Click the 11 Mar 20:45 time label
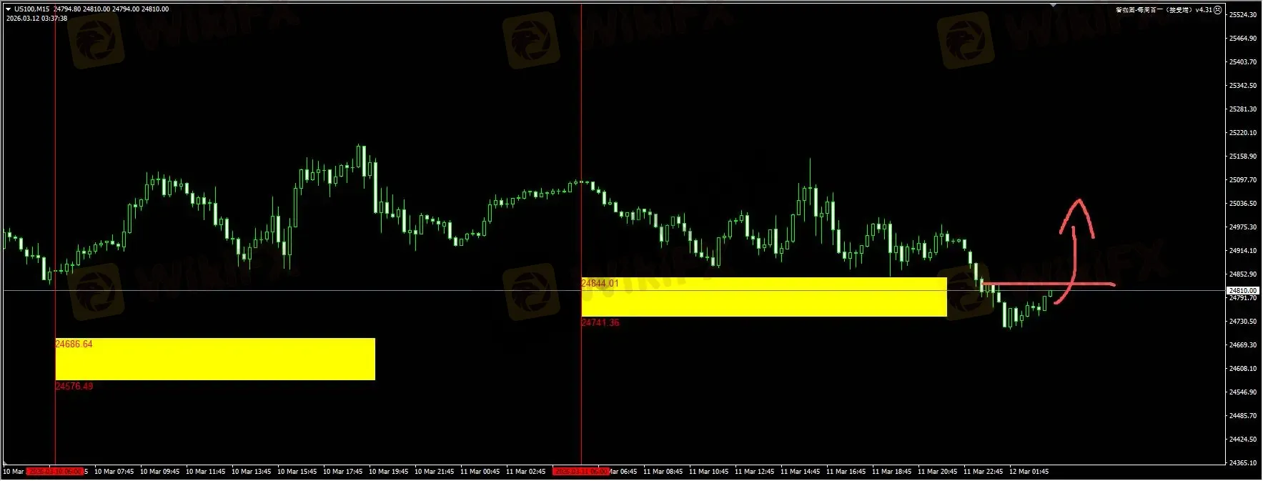The width and height of the screenshot is (1263, 481). (938, 472)
